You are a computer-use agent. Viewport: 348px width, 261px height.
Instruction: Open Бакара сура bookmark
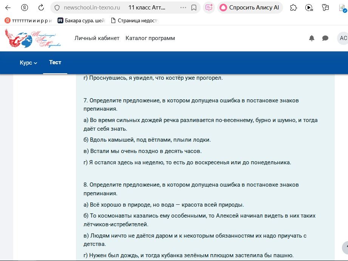point(81,21)
